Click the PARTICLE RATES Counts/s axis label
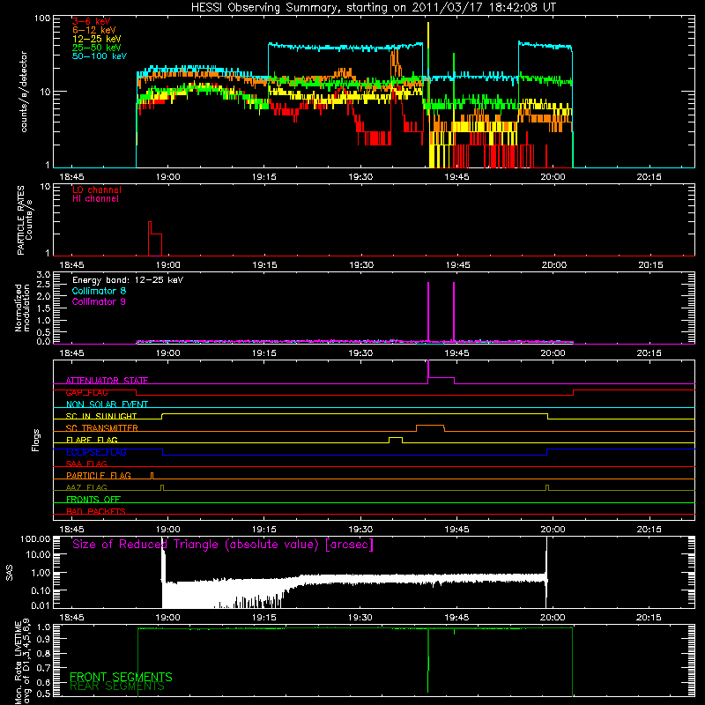Image resolution: width=705 pixels, height=705 pixels. 25,220
